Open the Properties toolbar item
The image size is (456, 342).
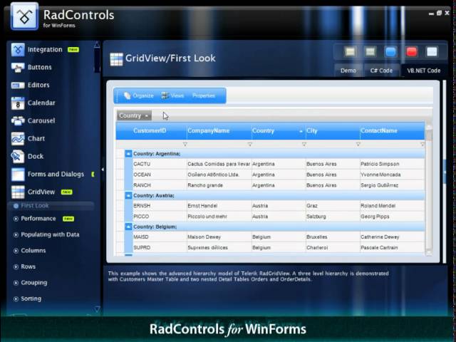coord(204,95)
